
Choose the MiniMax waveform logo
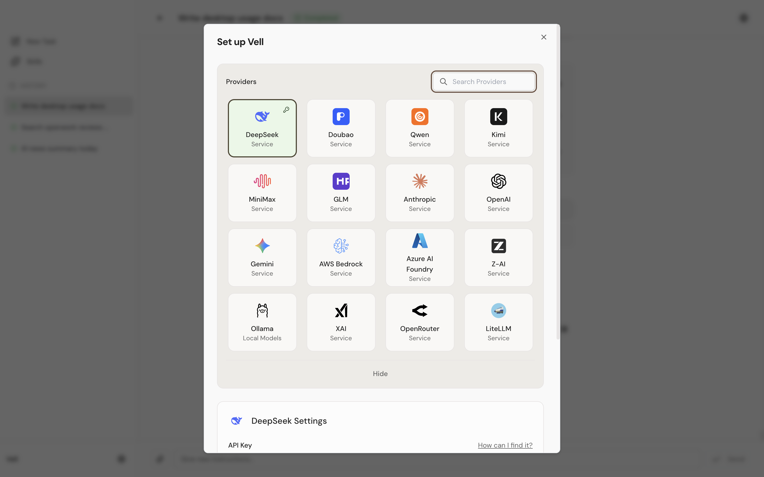(262, 181)
